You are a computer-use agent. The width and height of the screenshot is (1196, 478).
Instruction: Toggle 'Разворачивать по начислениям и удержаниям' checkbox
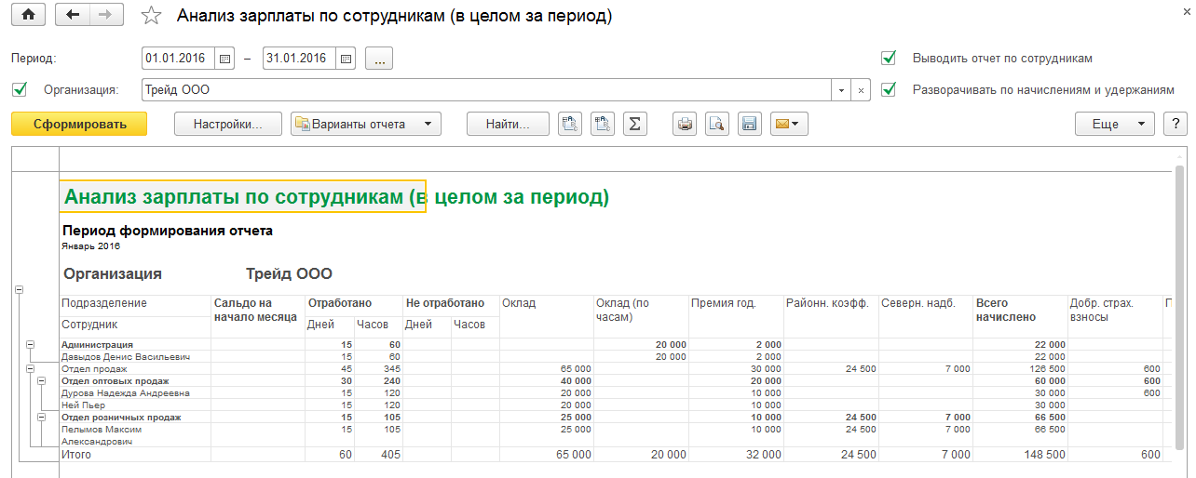point(889,90)
